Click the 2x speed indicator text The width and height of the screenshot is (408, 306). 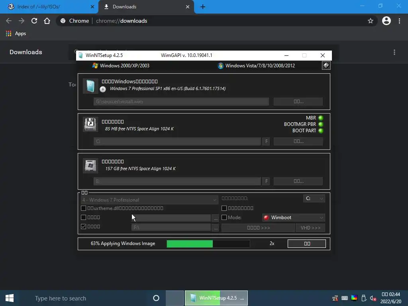click(x=272, y=243)
